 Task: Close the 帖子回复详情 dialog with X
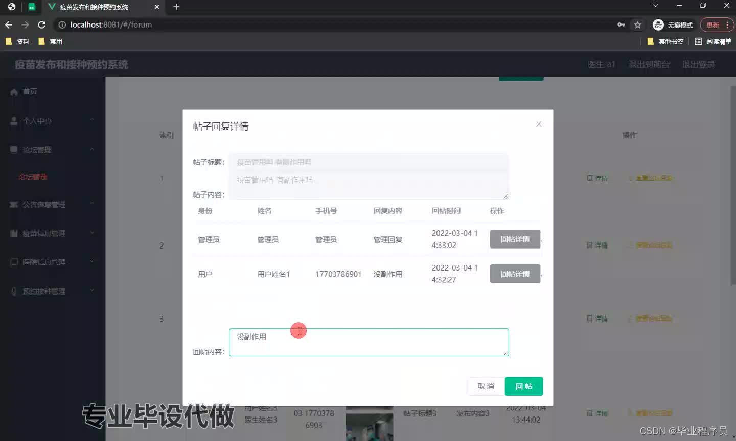(539, 124)
